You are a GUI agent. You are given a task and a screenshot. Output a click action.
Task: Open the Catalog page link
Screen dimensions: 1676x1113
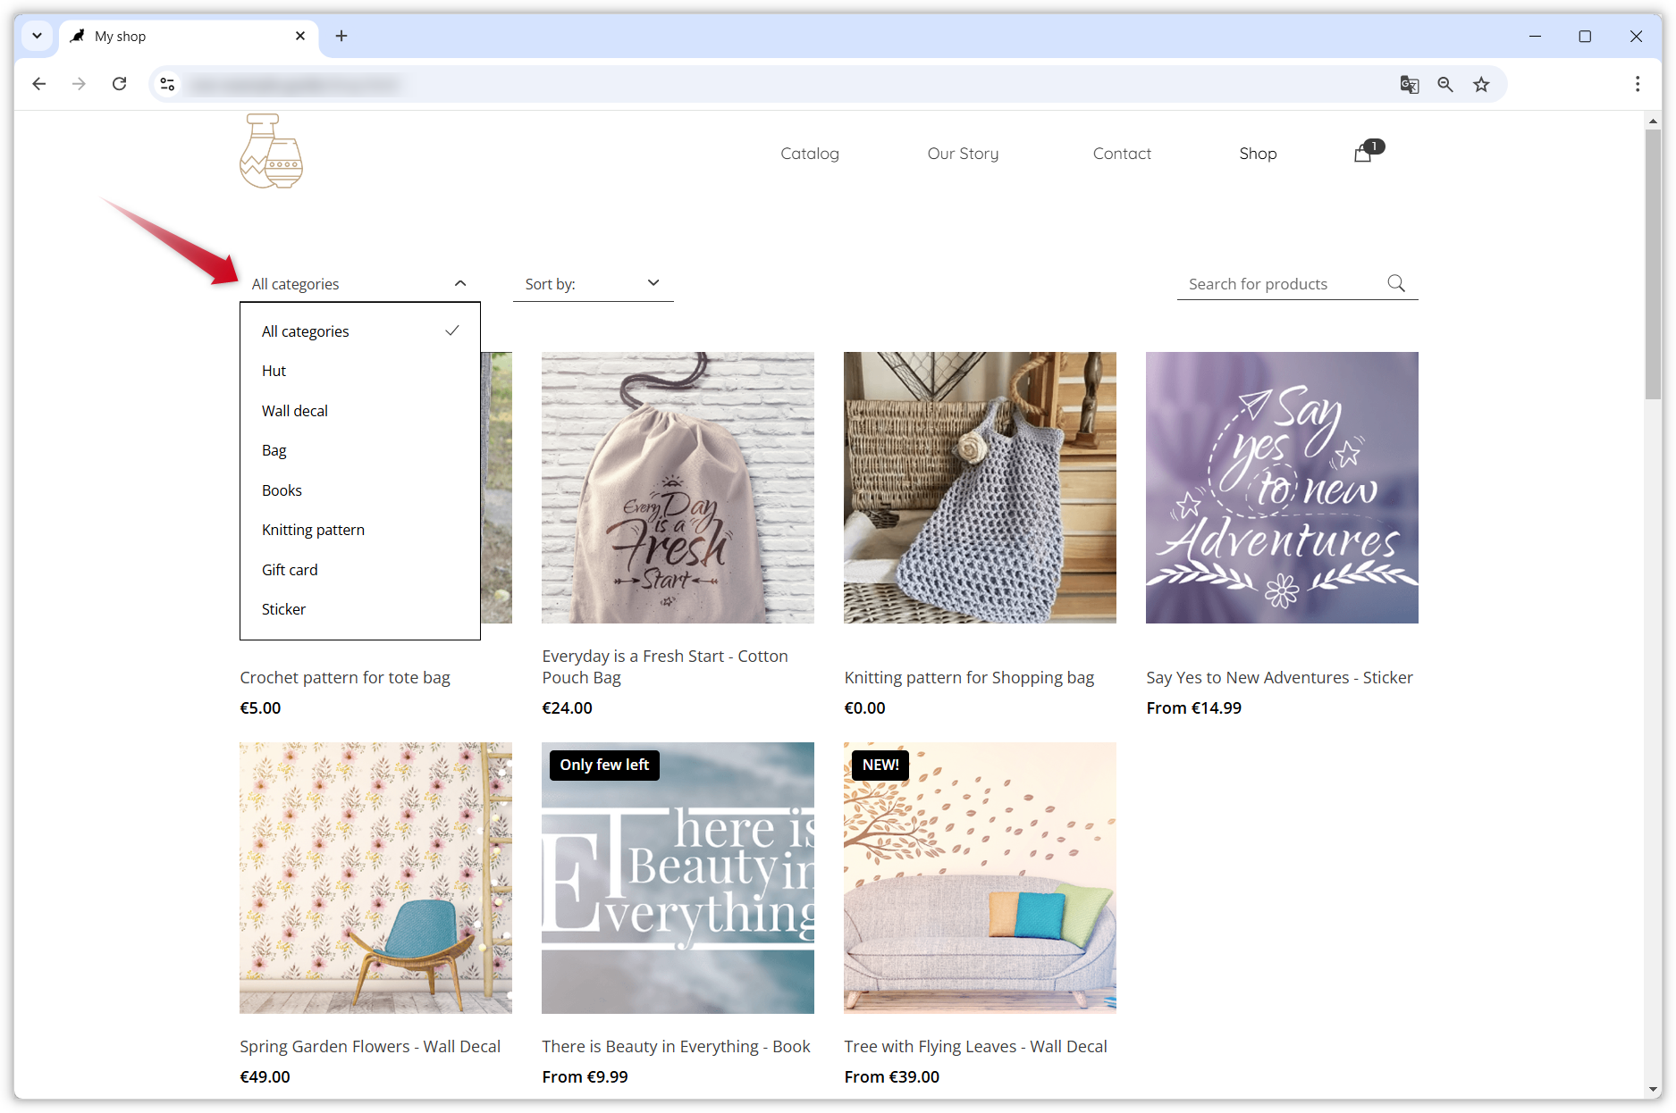809,154
